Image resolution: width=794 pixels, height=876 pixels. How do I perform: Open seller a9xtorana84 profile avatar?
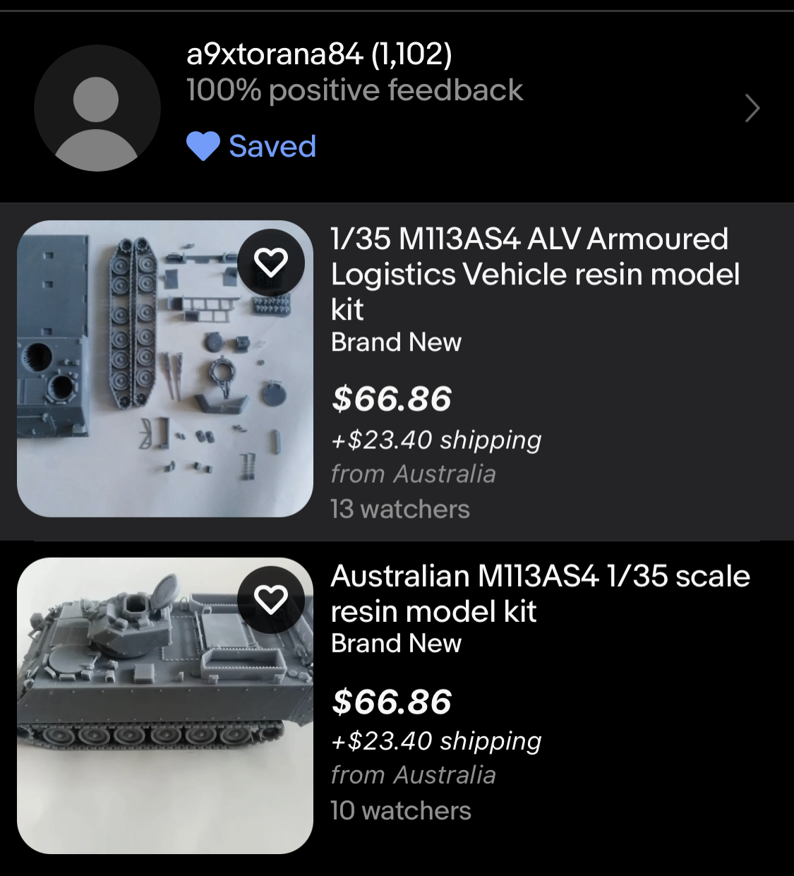(97, 108)
